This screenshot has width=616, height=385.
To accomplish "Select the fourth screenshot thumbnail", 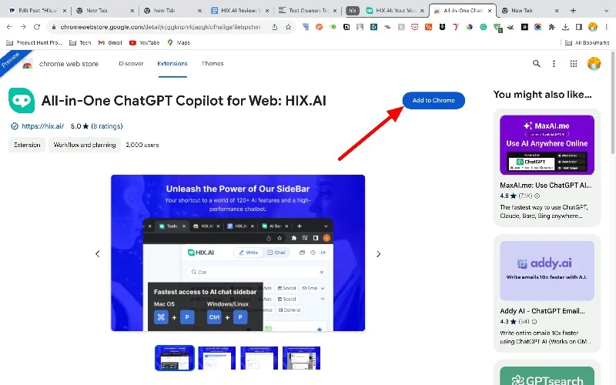I will click(301, 358).
